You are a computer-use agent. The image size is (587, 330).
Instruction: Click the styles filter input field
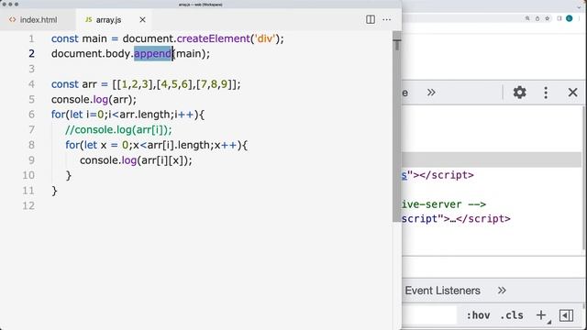click(x=429, y=315)
